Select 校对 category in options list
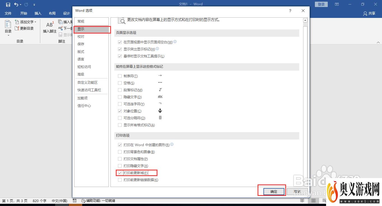 coord(91,36)
